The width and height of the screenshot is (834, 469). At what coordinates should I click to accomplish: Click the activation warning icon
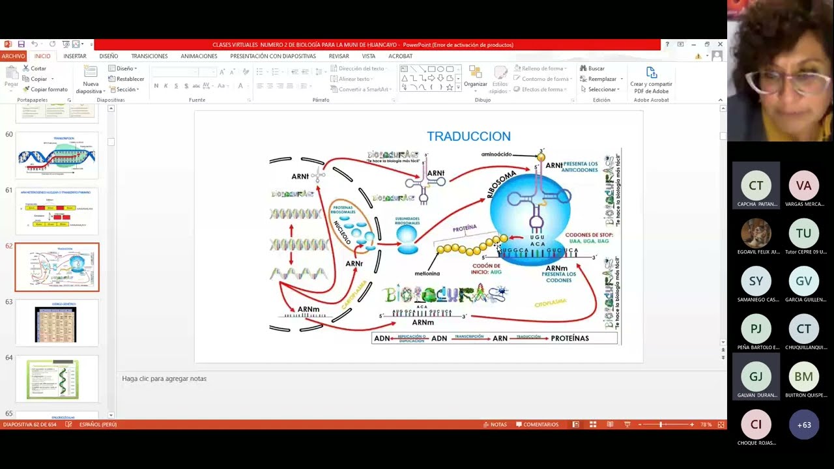[698, 56]
